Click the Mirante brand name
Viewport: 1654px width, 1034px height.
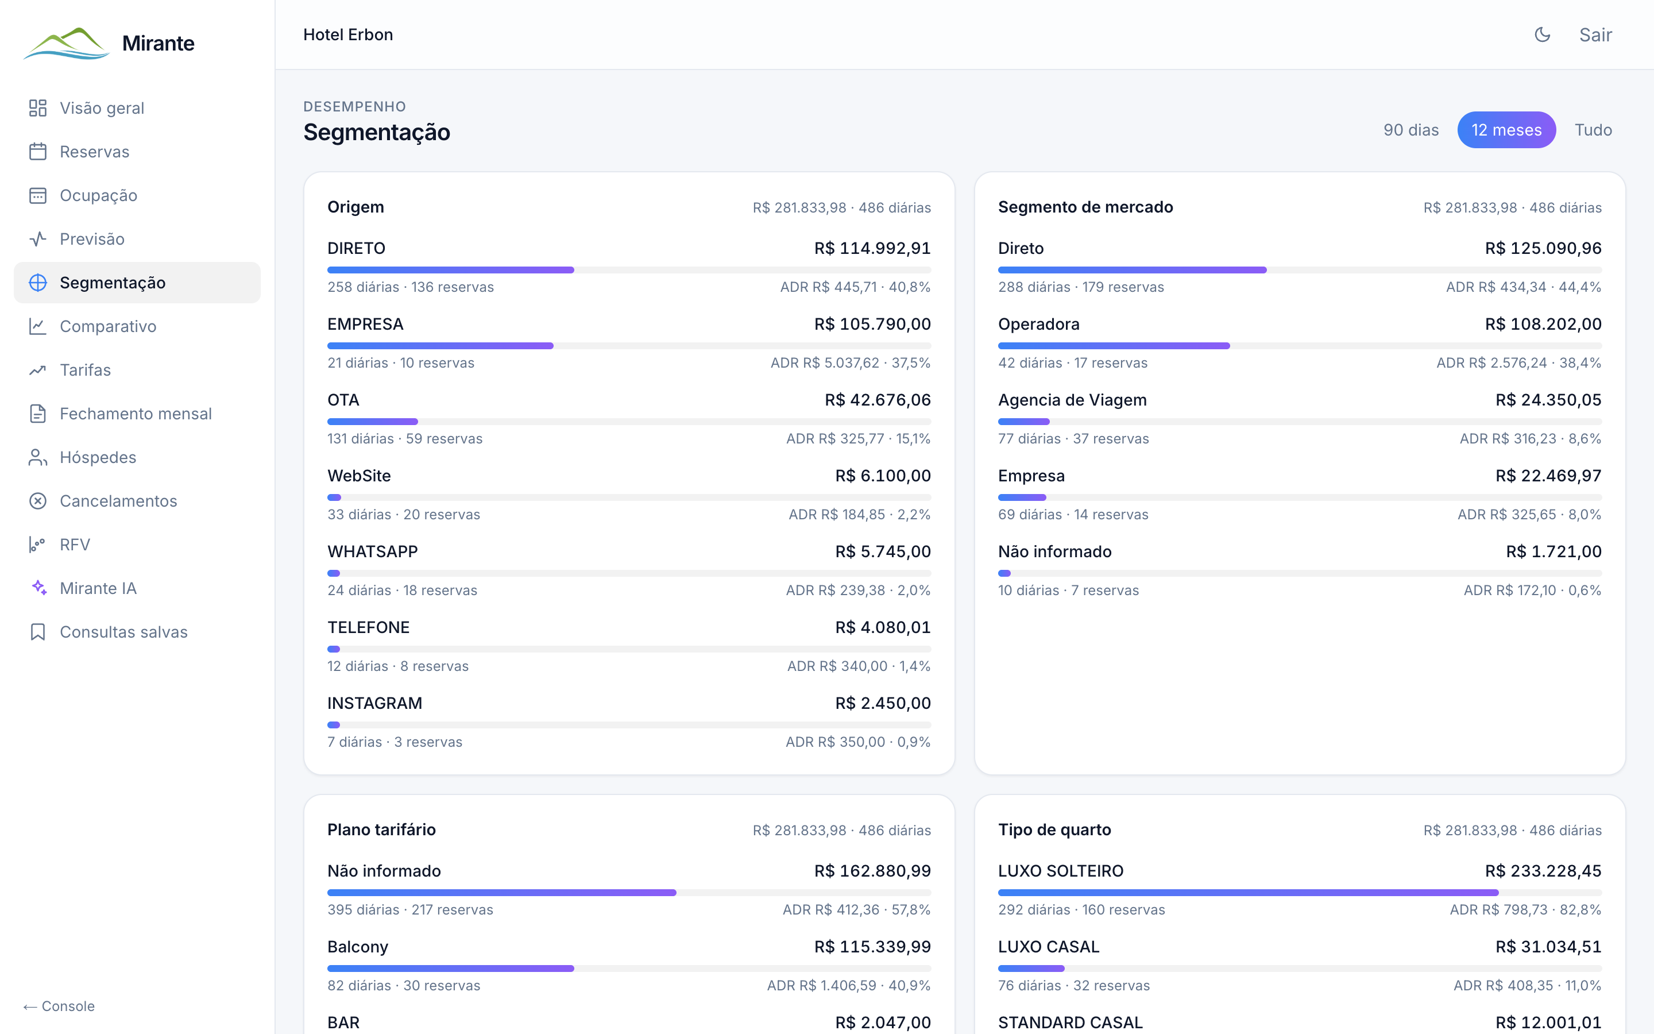[159, 43]
